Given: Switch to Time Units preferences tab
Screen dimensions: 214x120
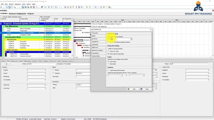Looking at the screenshot, I should (98, 33).
